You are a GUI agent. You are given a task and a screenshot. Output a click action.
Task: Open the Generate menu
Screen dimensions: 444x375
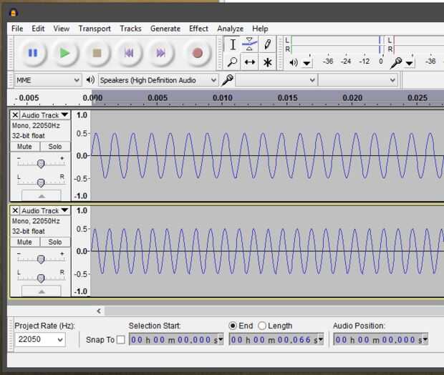[x=165, y=29]
